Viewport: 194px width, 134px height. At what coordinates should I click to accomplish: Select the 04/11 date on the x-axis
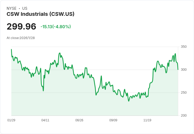(x=45, y=120)
